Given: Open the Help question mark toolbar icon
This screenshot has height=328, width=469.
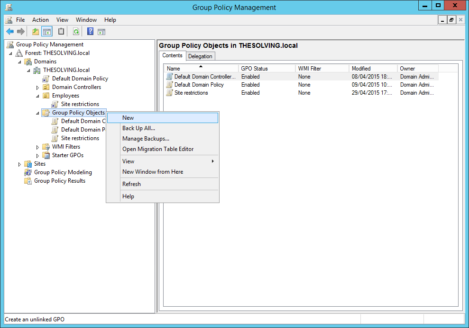Looking at the screenshot, I should pyautogui.click(x=90, y=31).
